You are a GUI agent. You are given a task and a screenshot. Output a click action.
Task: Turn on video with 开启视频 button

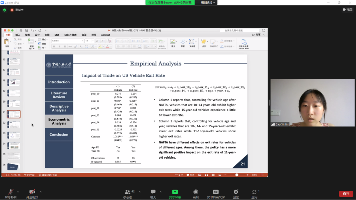click(x=32, y=192)
